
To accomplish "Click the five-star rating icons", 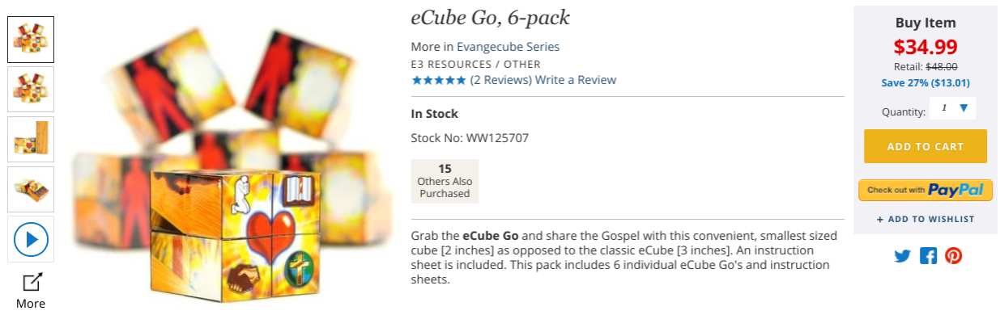I will point(438,80).
